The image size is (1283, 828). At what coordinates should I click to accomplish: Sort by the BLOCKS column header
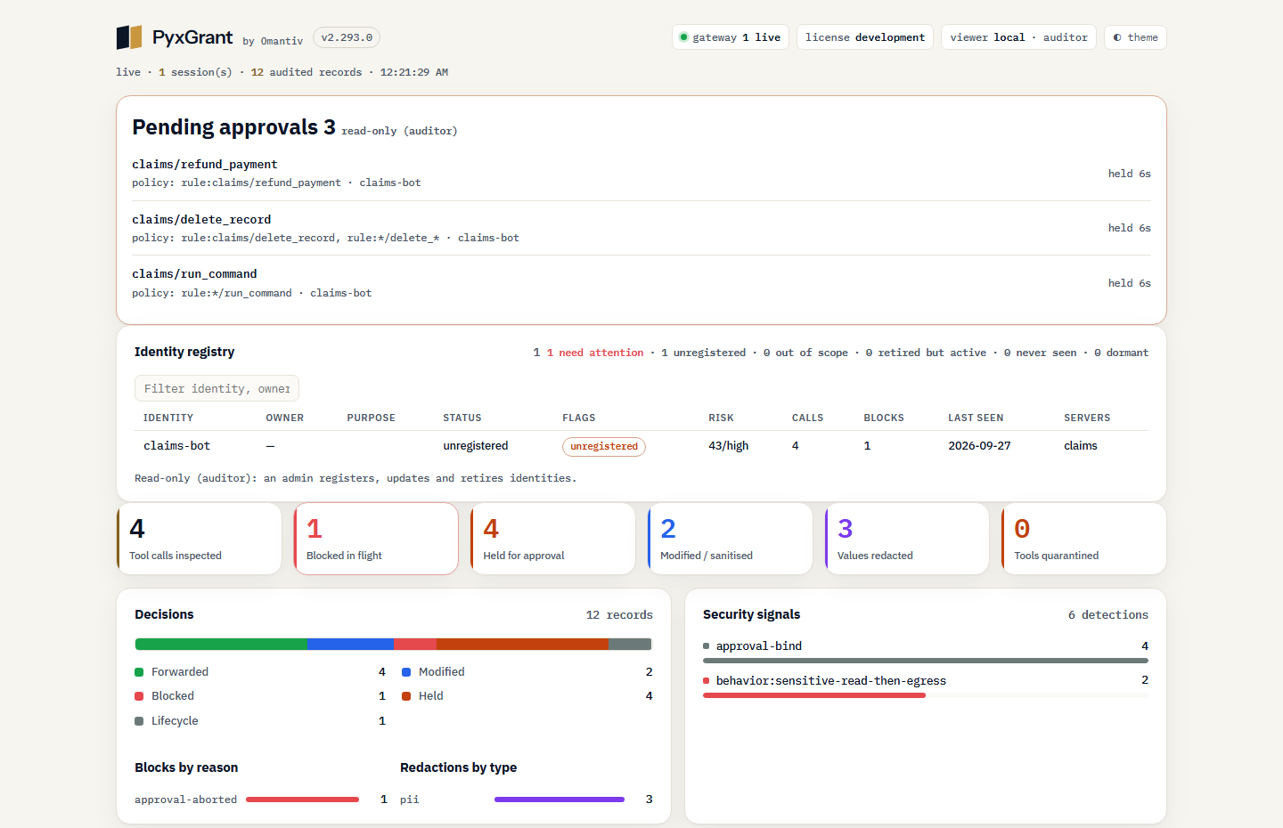click(x=884, y=418)
